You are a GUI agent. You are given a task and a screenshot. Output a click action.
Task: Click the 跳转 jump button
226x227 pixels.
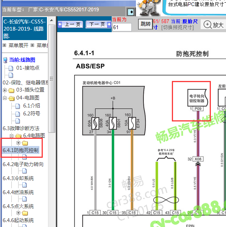[x=145, y=24]
